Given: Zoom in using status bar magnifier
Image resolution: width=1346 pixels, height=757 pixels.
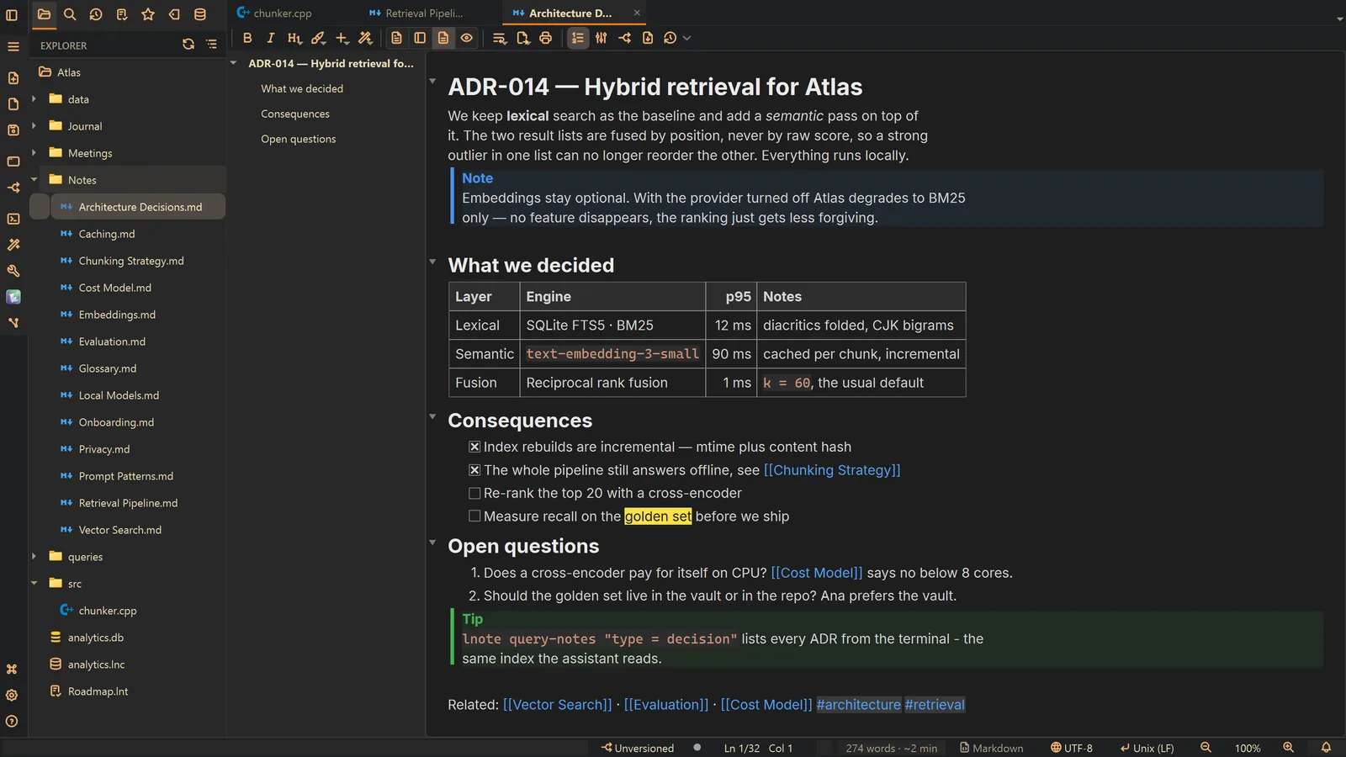Looking at the screenshot, I should [x=1288, y=748].
